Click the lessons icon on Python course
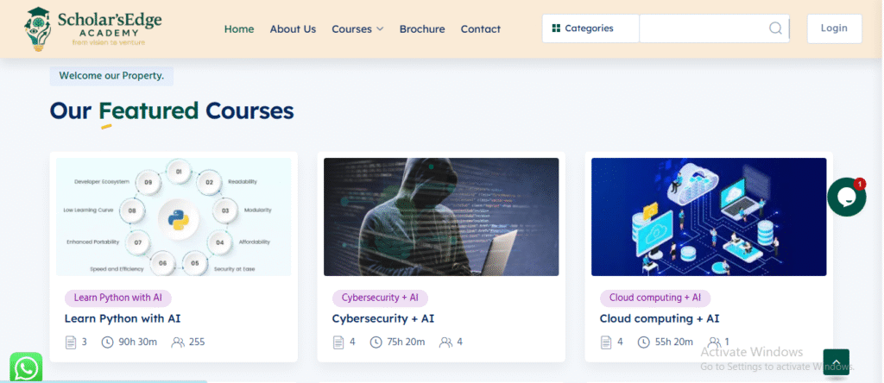 [71, 342]
